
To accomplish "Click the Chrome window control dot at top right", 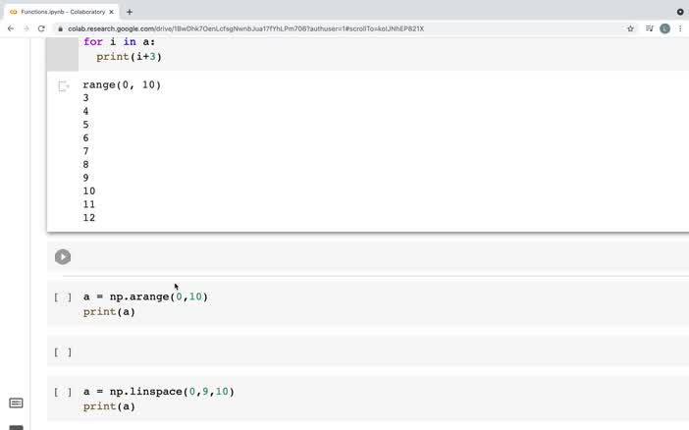I will click(x=680, y=12).
